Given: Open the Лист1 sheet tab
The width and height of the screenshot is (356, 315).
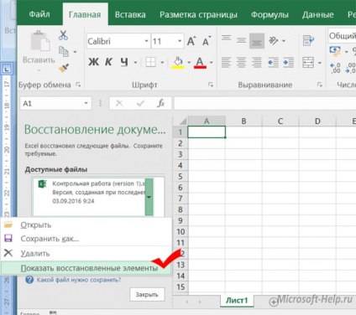Looking at the screenshot, I should point(237,301).
